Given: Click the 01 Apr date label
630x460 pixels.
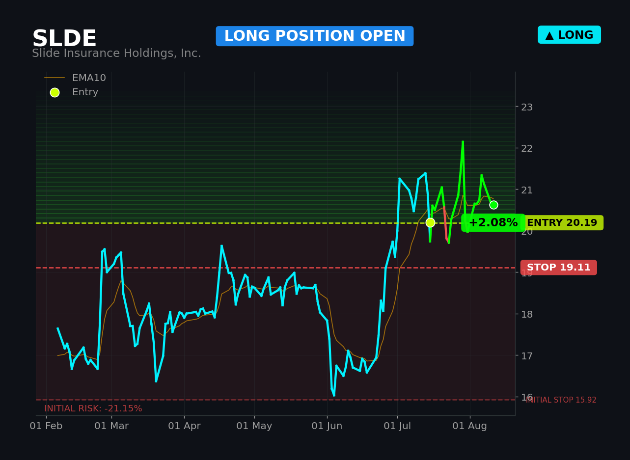Looking at the screenshot, I should 184,426.
